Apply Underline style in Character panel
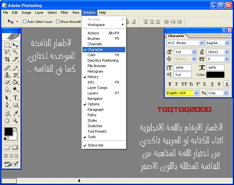The width and height of the screenshot is (234, 185). coord(212,84)
